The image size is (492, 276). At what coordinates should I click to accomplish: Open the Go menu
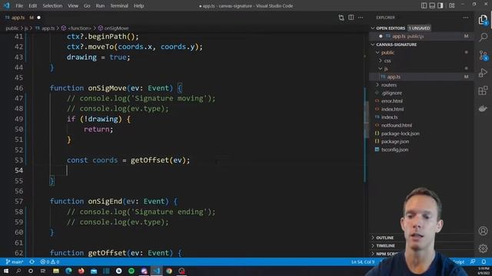point(87,5)
